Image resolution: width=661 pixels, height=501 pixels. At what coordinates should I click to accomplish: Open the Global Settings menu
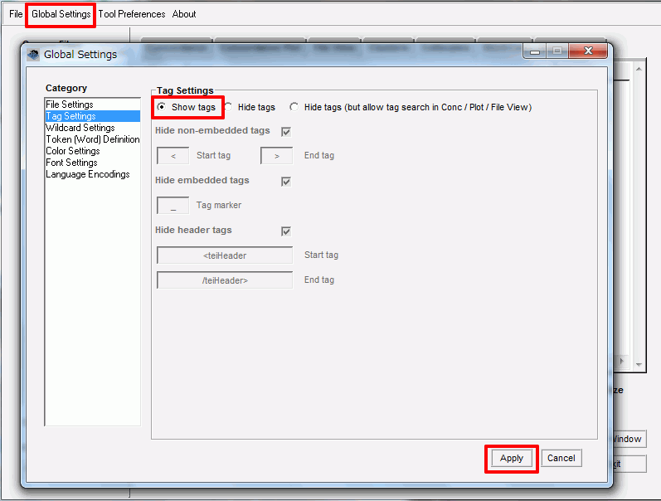click(61, 14)
